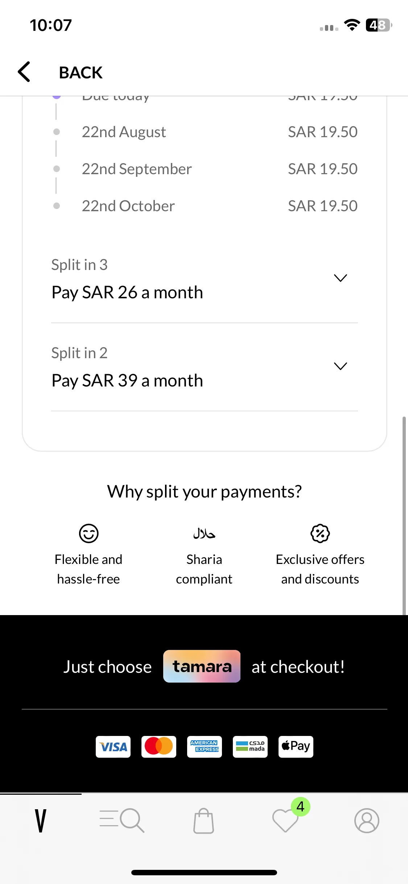Expand the Split in 2 chevron
The height and width of the screenshot is (884, 408).
point(341,366)
